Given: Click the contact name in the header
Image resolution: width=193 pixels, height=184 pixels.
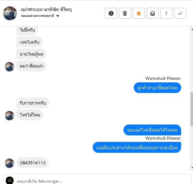Looking at the screenshot, I should pos(46,9).
